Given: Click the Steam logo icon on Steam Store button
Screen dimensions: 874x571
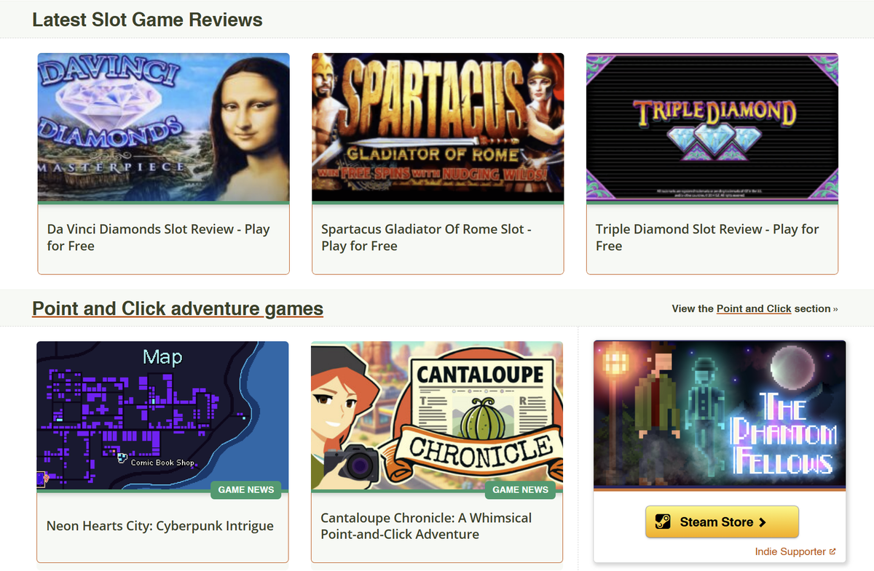Looking at the screenshot, I should [x=662, y=522].
